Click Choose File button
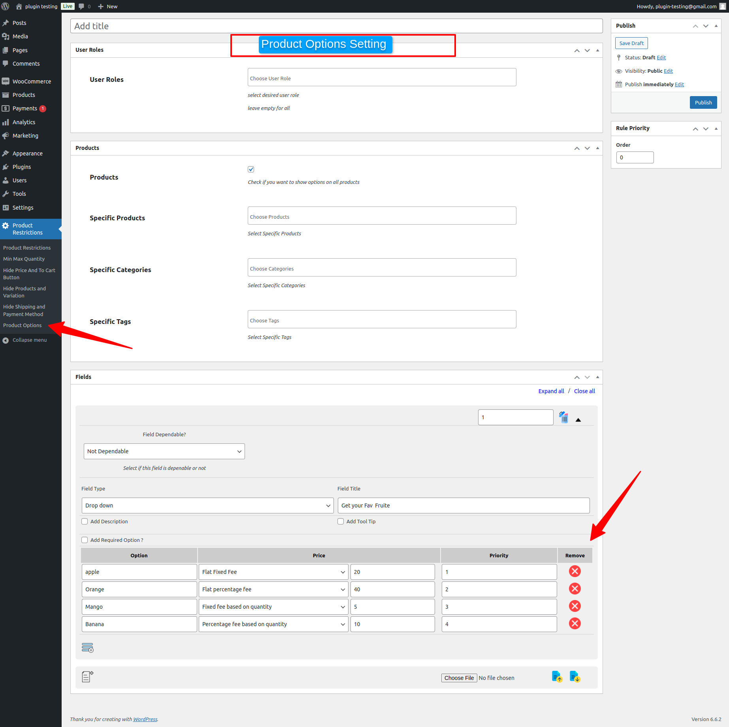 coord(459,678)
